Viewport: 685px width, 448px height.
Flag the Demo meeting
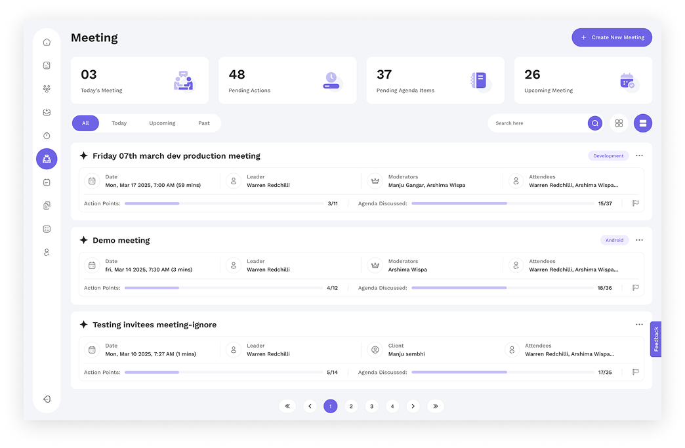point(635,288)
